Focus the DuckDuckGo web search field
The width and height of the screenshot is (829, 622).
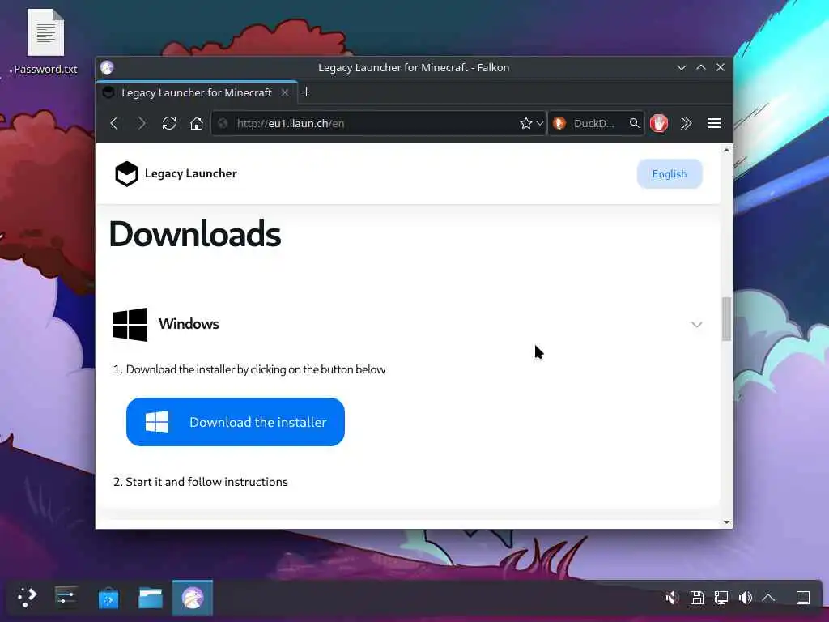pos(597,123)
